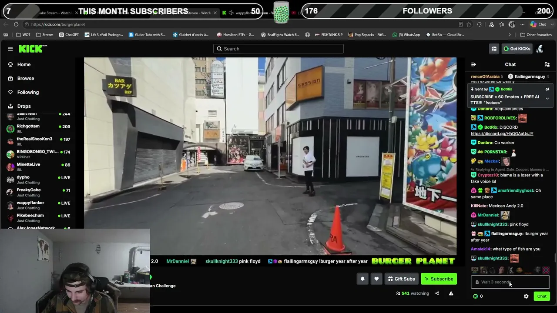The width and height of the screenshot is (557, 313).
Task: Hide the pinned BotRix message
Action: [x=547, y=90]
